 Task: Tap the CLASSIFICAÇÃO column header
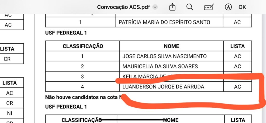tap(83, 46)
